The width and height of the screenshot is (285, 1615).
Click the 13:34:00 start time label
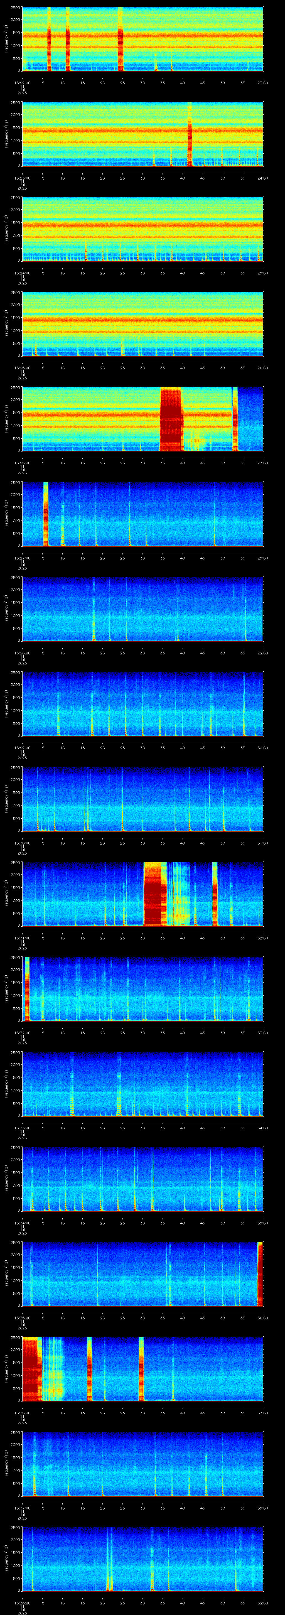(x=22, y=1223)
